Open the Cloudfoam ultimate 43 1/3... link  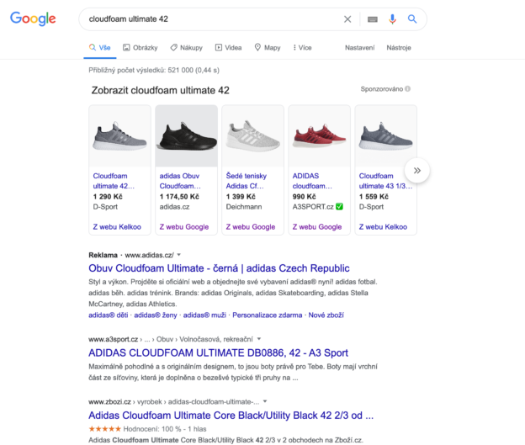point(385,181)
